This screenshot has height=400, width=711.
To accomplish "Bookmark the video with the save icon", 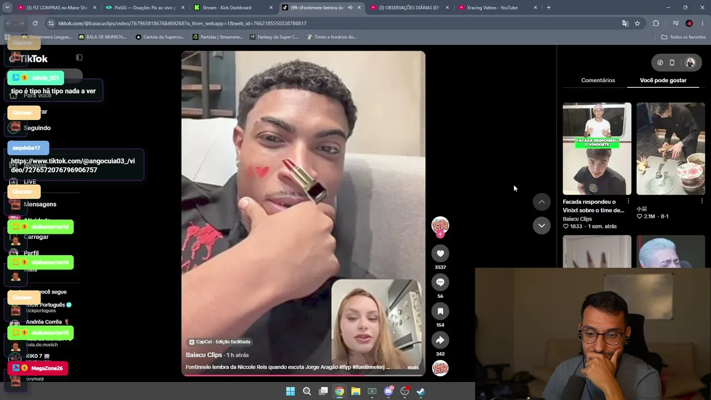I will point(440,311).
